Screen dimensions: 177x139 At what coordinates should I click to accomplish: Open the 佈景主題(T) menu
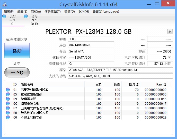tap(52, 12)
